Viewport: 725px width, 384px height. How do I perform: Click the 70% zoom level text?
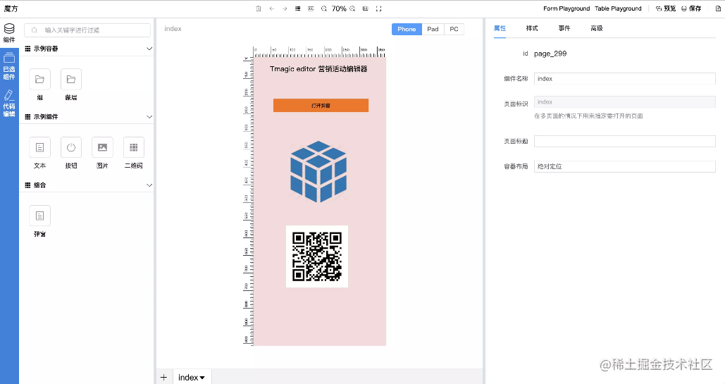pos(339,8)
